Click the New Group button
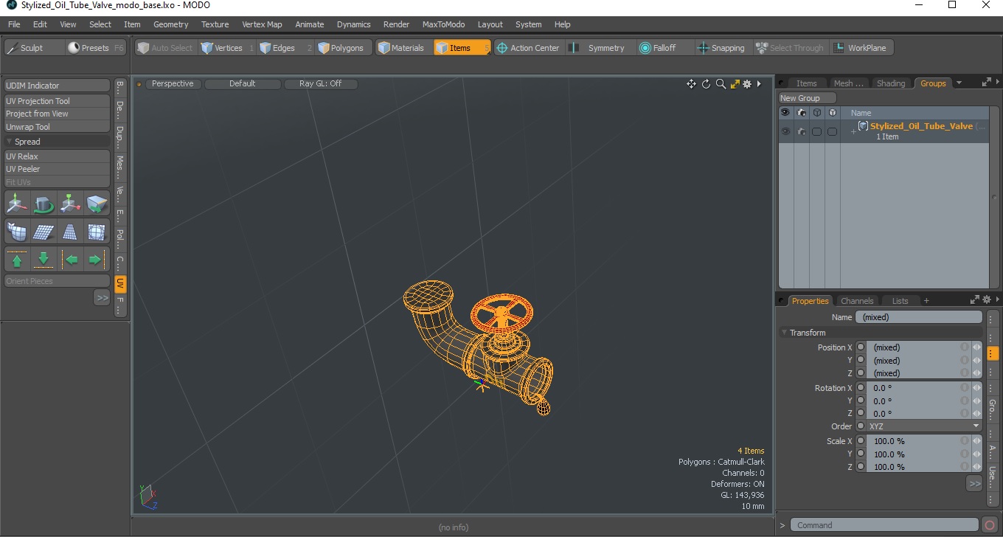 (x=808, y=98)
